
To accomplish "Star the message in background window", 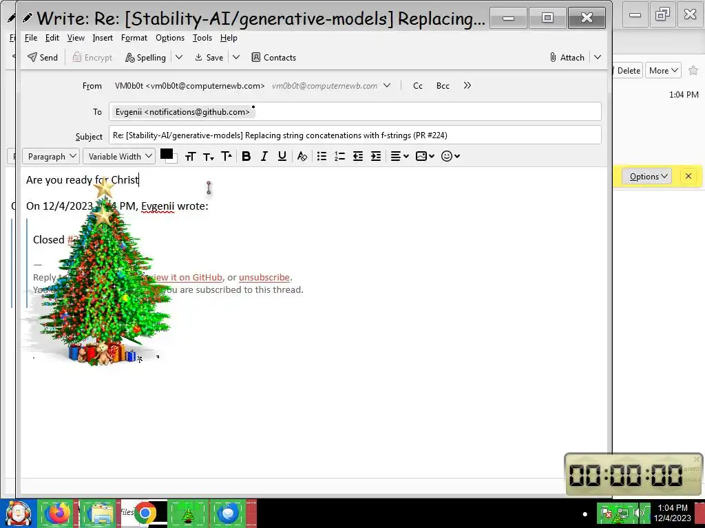I will click(x=693, y=71).
